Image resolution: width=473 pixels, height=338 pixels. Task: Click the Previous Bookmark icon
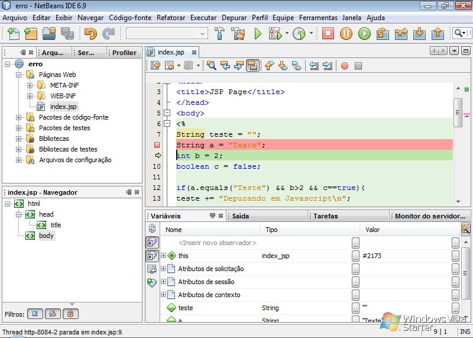(x=270, y=65)
